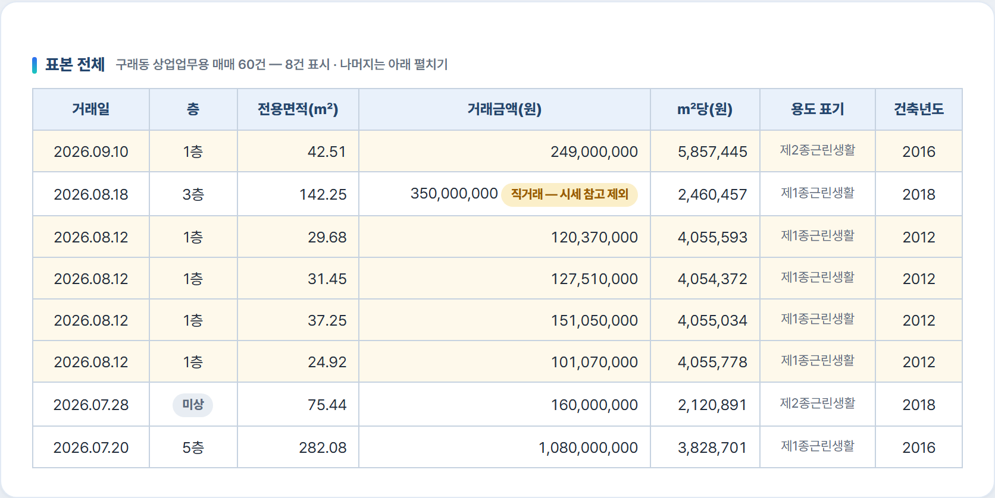This screenshot has height=498, width=995.
Task: Select the 1,080,000,000 price cell
Action: (x=505, y=447)
